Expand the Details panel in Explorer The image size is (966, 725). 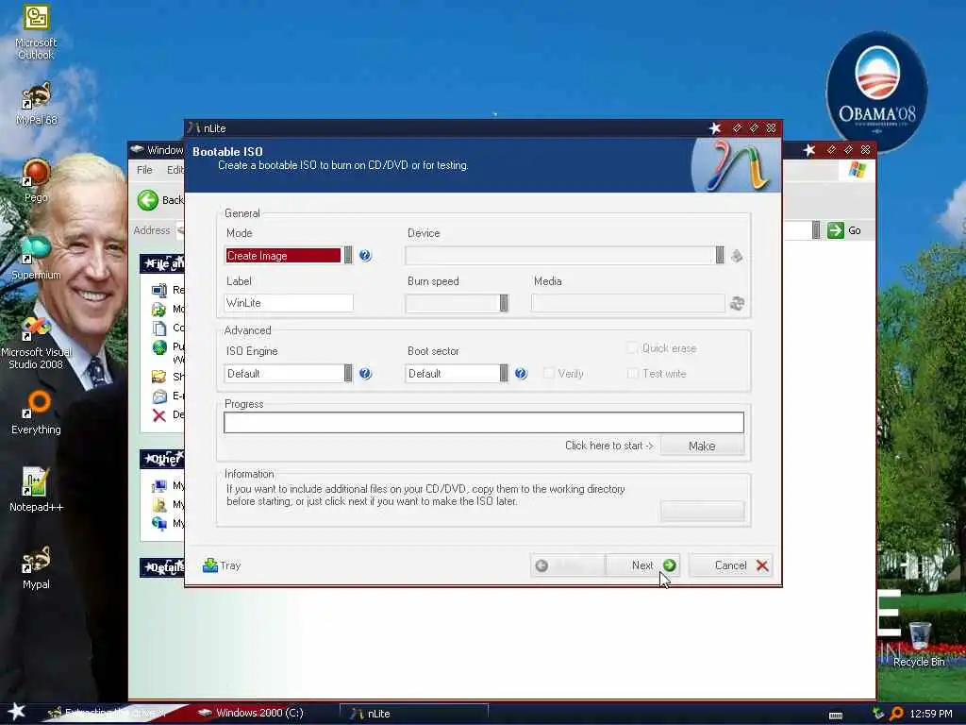click(x=162, y=567)
